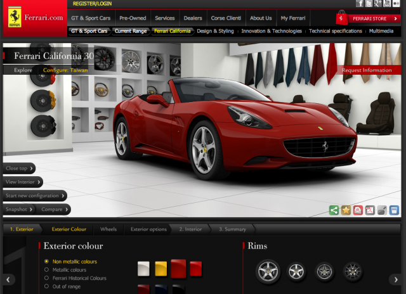Open the My Ferrari menu
This screenshot has width=406, height=294.
(293, 18)
